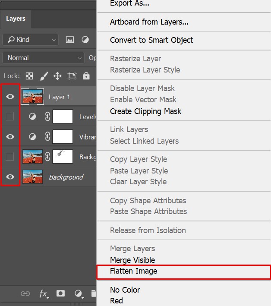The image size is (271, 306).
Task: Add a layer mask icon
Action: (x=60, y=293)
